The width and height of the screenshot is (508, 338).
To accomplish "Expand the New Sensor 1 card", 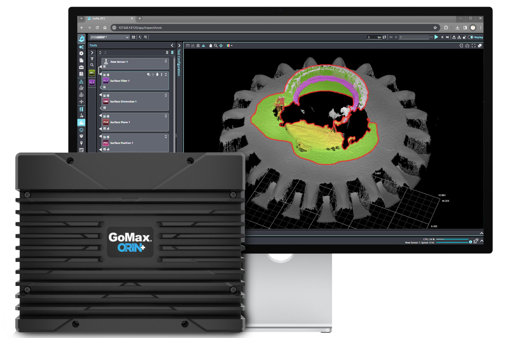I will point(166,62).
